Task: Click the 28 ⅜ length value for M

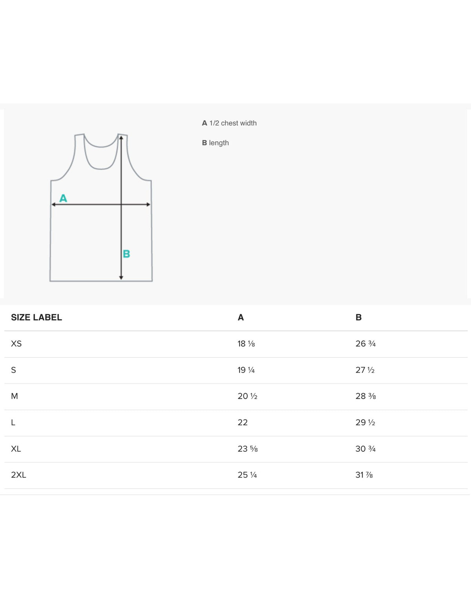Action: [x=365, y=396]
